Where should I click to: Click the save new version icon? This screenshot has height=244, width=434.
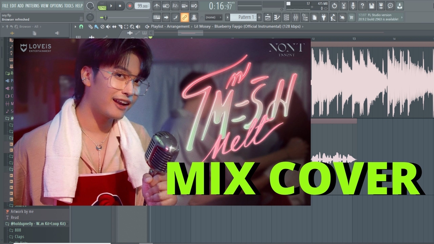[x=381, y=5]
